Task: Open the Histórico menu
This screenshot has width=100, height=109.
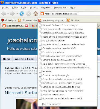Action: [x=34, y=8]
